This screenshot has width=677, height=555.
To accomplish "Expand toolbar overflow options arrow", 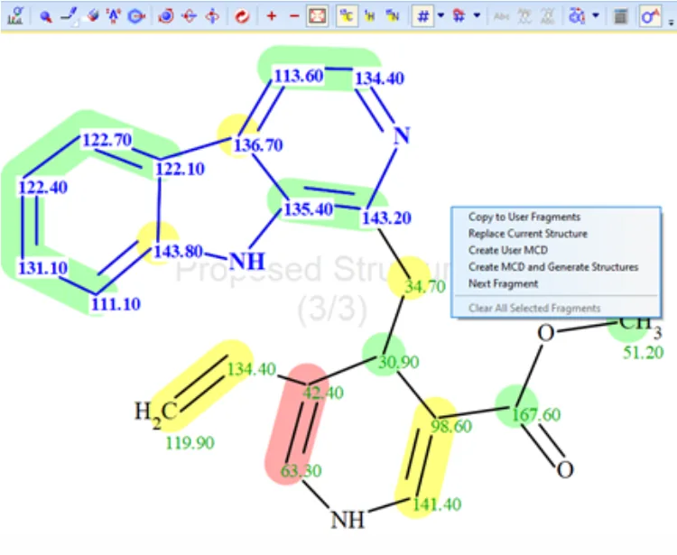I will 671,22.
